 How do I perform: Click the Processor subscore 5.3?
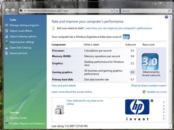(x=132, y=51)
